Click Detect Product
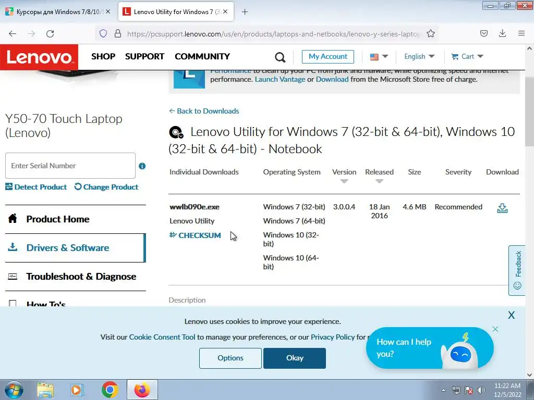Viewport: 534px width, 400px height. pyautogui.click(x=36, y=187)
